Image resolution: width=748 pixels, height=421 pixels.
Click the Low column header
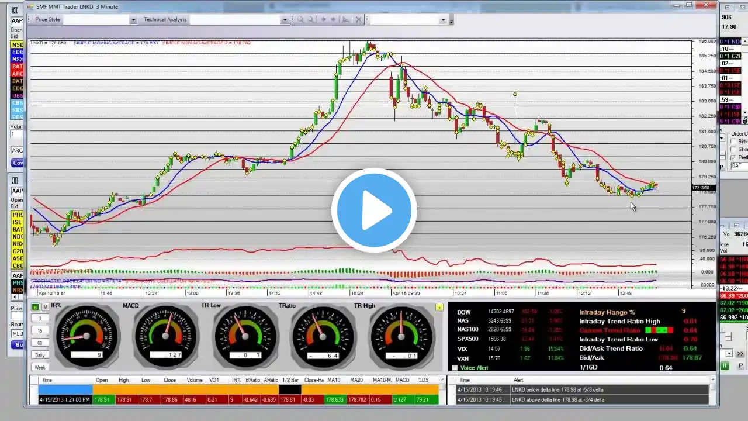coord(146,380)
